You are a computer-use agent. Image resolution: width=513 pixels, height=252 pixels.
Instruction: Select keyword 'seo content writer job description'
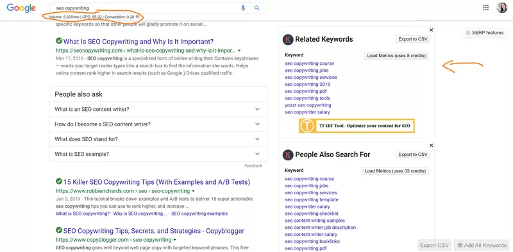(320, 228)
